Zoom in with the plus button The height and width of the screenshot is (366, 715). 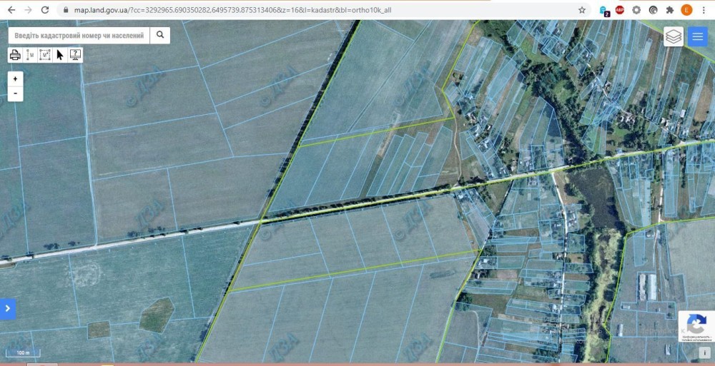[x=16, y=78]
